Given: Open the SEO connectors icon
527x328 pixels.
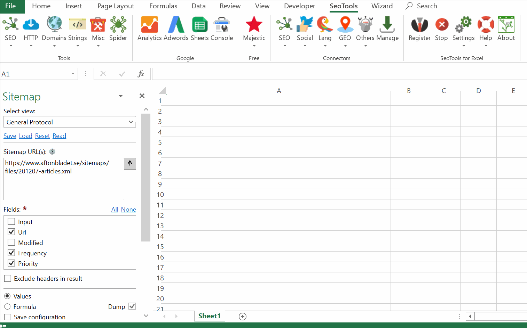Looking at the screenshot, I should click(x=284, y=25).
